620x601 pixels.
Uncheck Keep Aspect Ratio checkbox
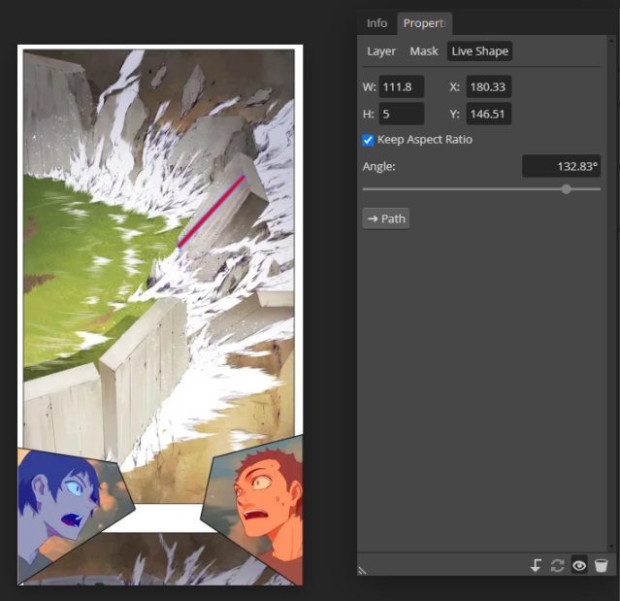(368, 140)
